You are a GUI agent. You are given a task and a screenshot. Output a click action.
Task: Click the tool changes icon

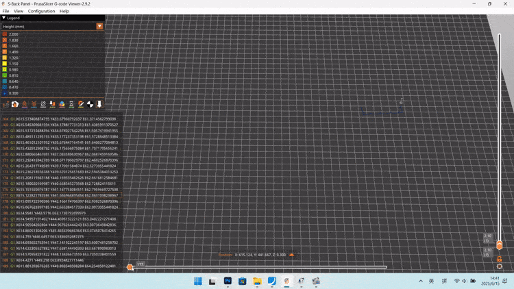53,104
